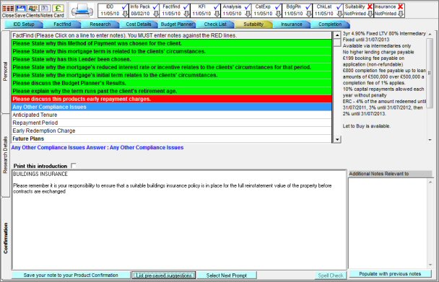Open the Notes icon

(x=45, y=9)
